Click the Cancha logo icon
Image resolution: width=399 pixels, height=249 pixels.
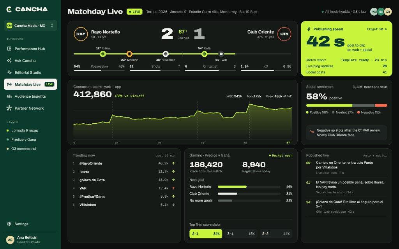pos(9,9)
